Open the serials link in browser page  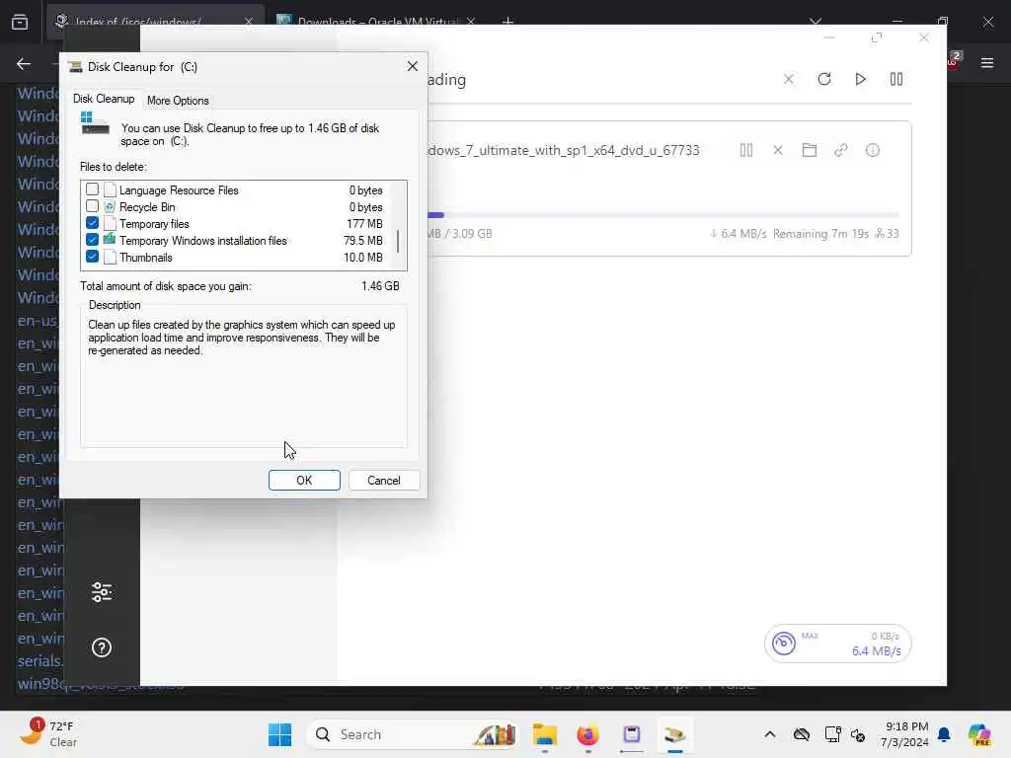(39, 660)
